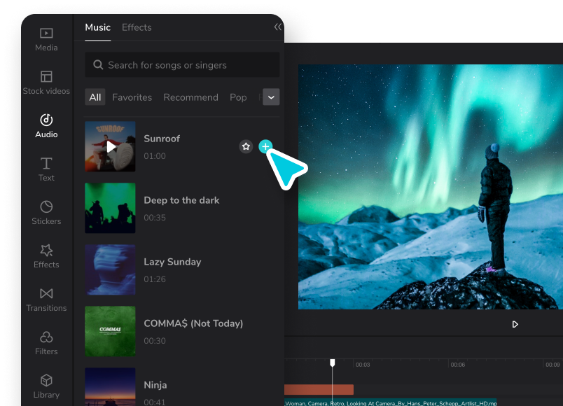The width and height of the screenshot is (563, 406).
Task: Favorite the Sunroof track with star
Action: click(246, 146)
